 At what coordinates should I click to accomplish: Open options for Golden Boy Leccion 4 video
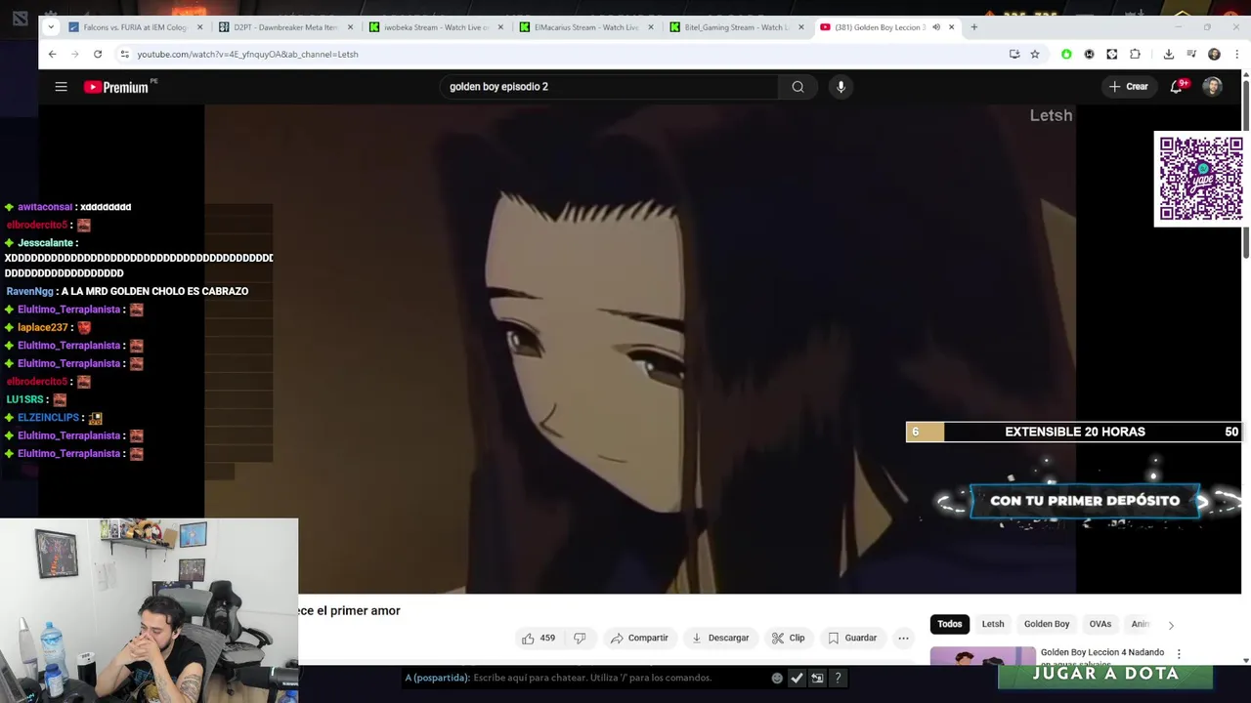tap(1179, 654)
